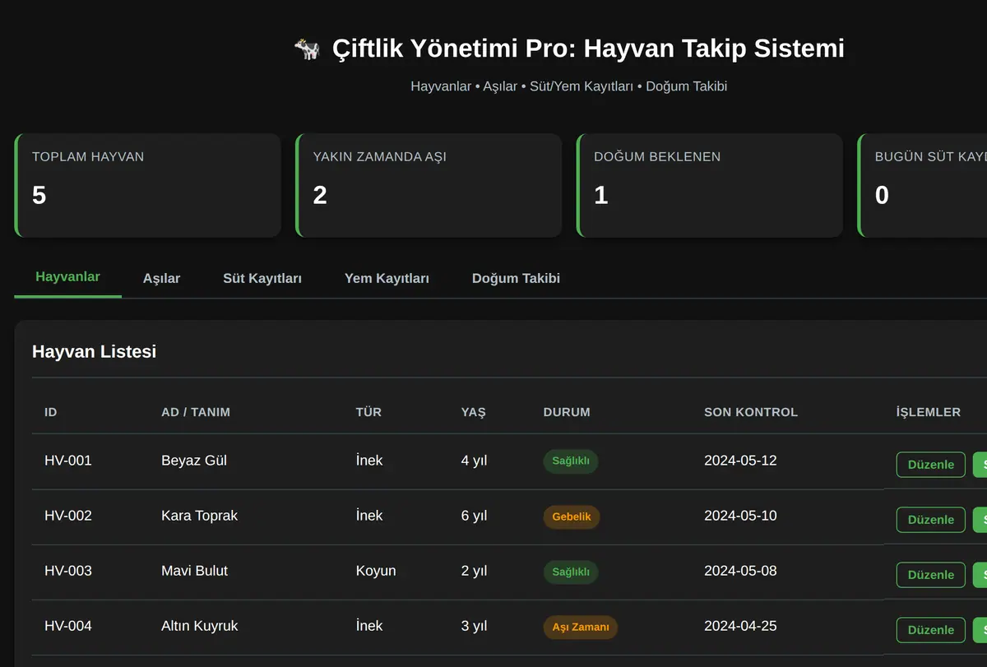The image size is (987, 667).
Task: Select the HV-002 ID cell
Action: click(x=68, y=516)
